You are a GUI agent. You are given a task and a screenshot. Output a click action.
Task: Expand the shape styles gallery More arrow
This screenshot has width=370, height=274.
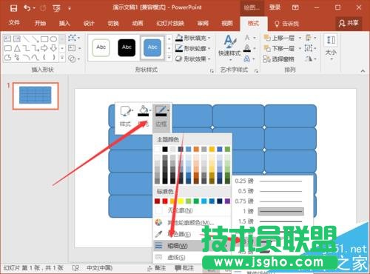[169, 58]
